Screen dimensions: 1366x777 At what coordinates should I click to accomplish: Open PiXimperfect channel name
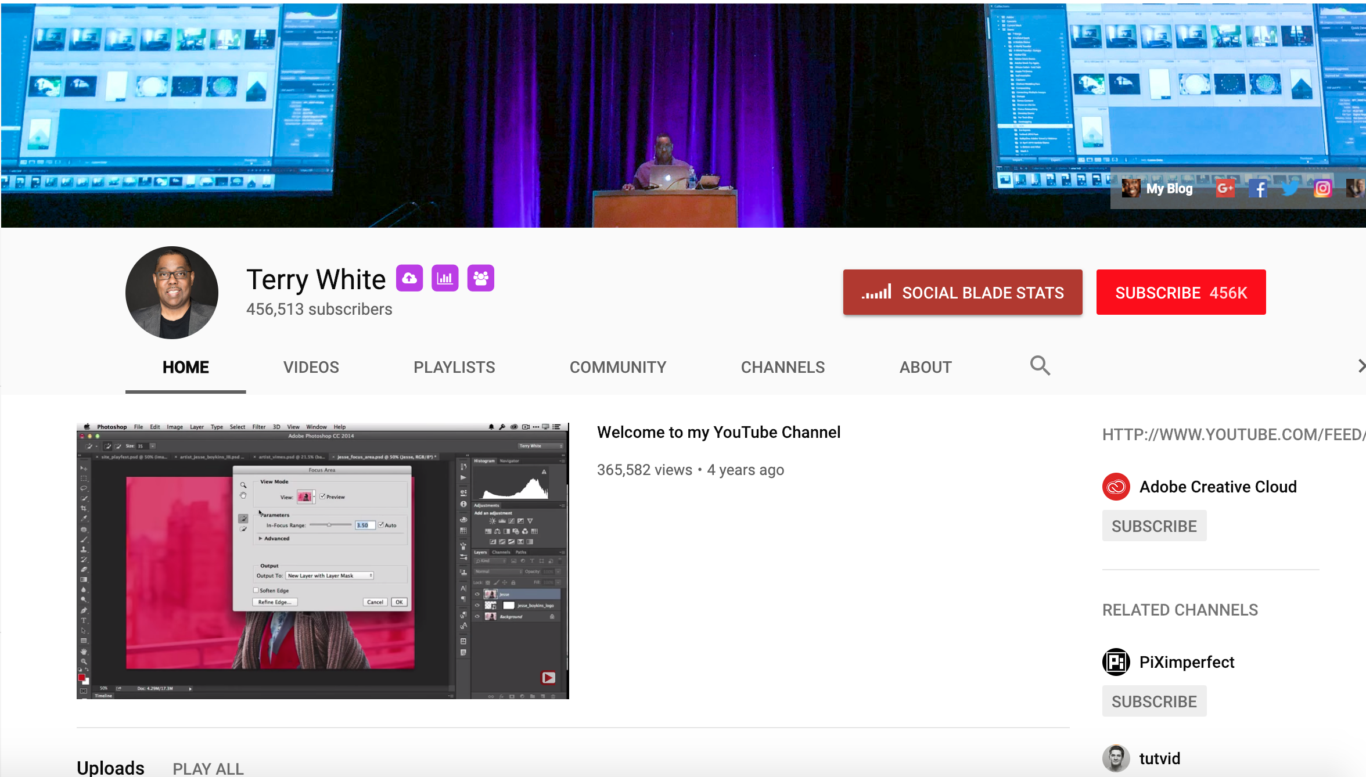(x=1187, y=662)
